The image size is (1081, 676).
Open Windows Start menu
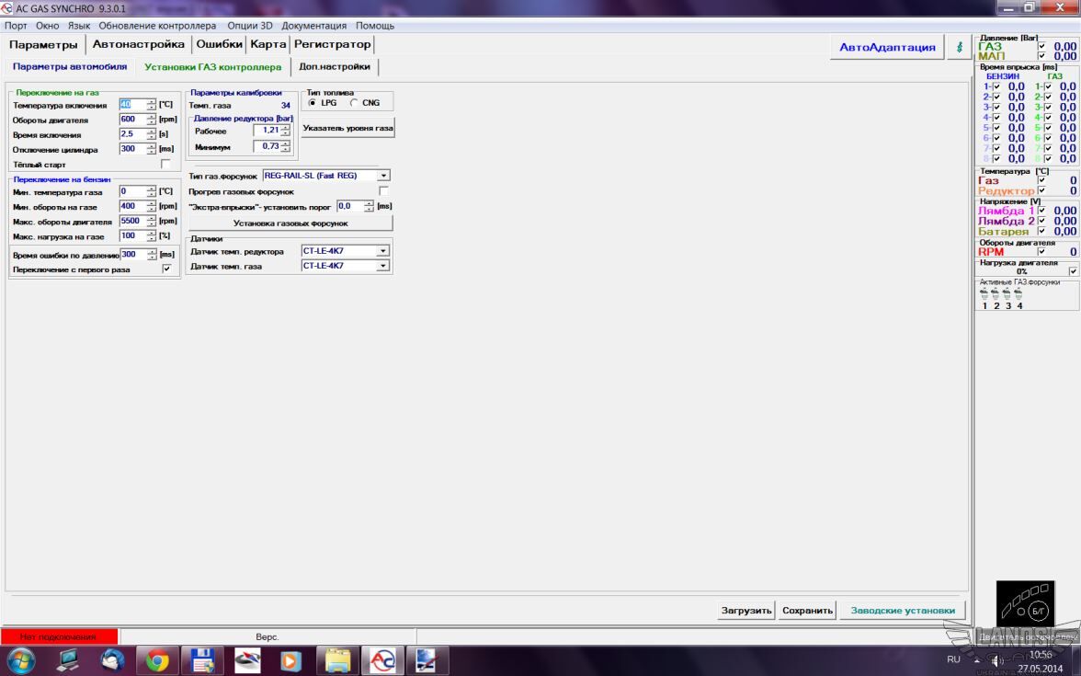coord(21,659)
